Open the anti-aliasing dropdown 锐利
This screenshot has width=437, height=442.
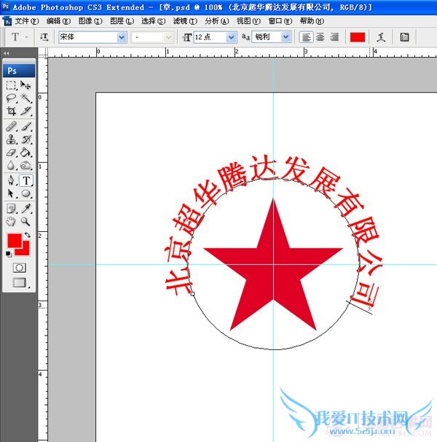pos(286,37)
